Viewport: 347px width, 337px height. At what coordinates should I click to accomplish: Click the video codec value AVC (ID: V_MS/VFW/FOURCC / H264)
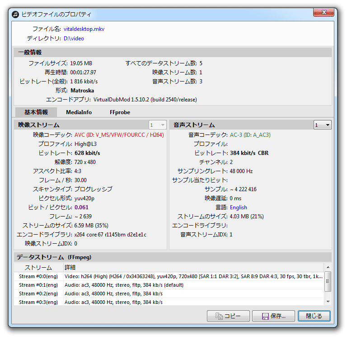pyautogui.click(x=119, y=135)
